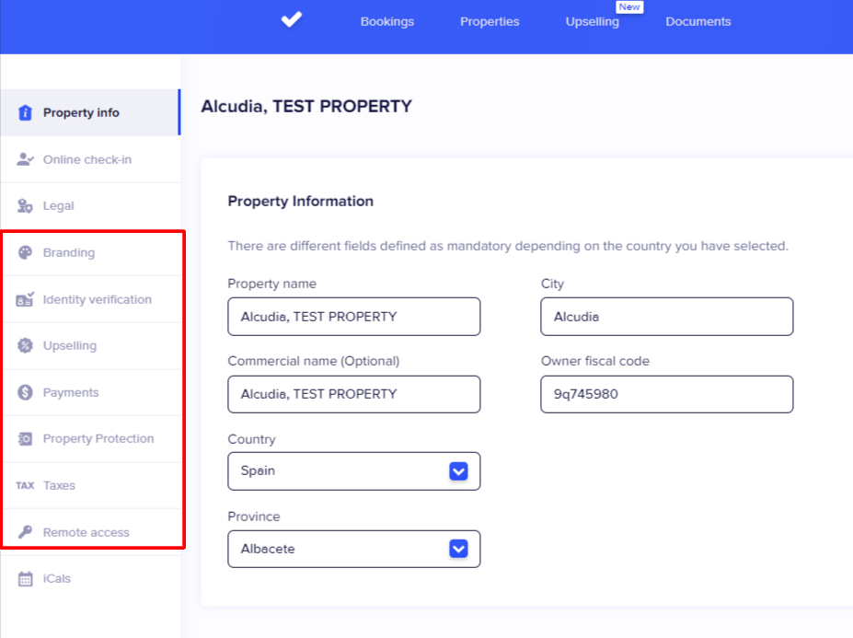Click the Property name input field
The width and height of the screenshot is (853, 638).
pos(353,317)
